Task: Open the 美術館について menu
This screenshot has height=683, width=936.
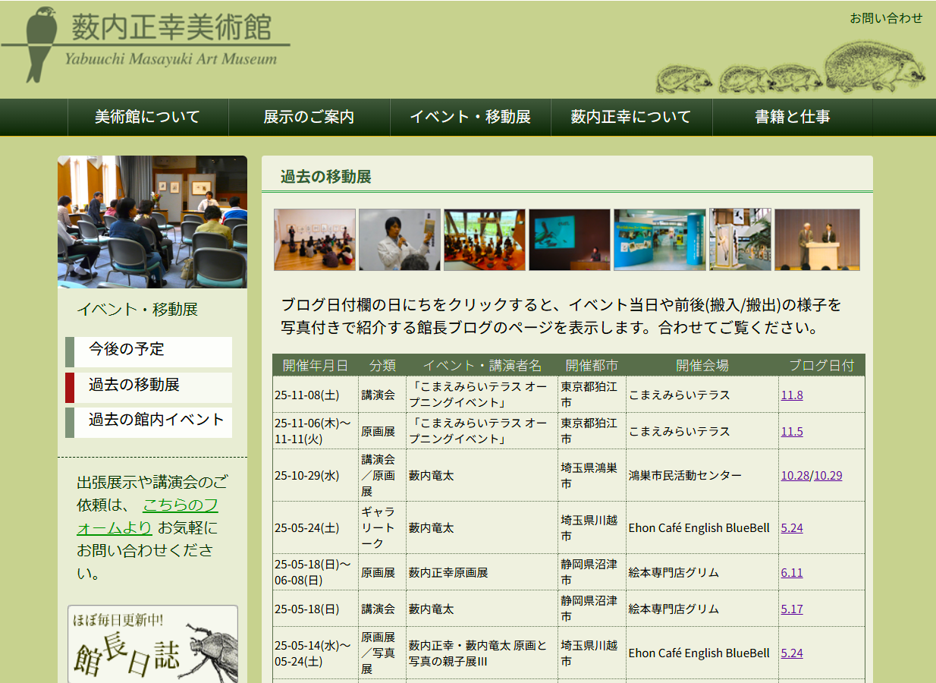Action: coord(147,117)
